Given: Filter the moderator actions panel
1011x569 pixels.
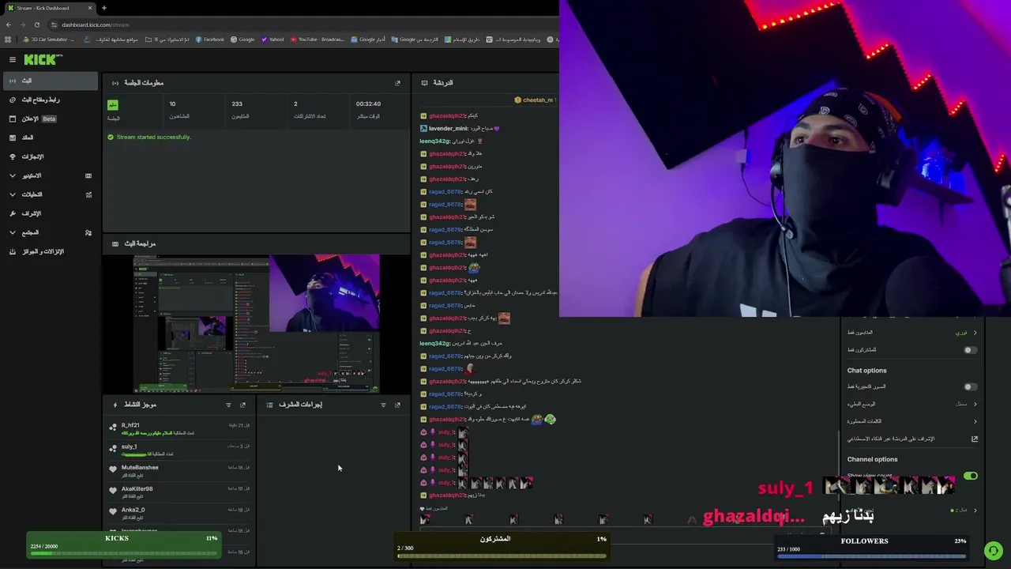Looking at the screenshot, I should pyautogui.click(x=383, y=405).
